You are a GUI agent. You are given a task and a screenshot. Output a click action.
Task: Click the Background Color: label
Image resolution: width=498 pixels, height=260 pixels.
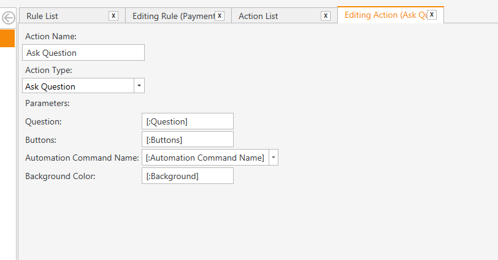(x=60, y=176)
